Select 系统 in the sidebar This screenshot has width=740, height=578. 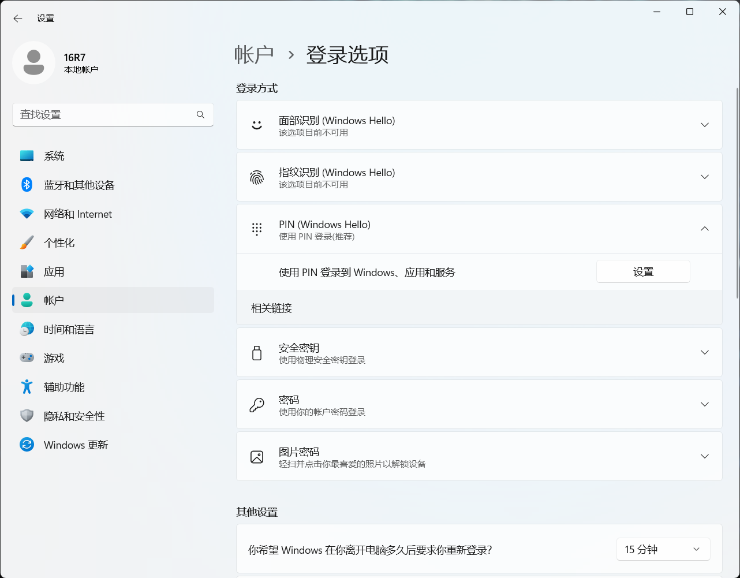(54, 156)
